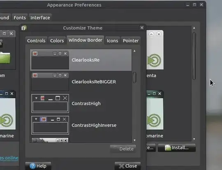Click the help question mark icon

coord(32,166)
